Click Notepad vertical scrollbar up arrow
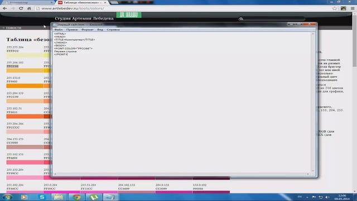This screenshot has height=201, width=357. (x=313, y=34)
